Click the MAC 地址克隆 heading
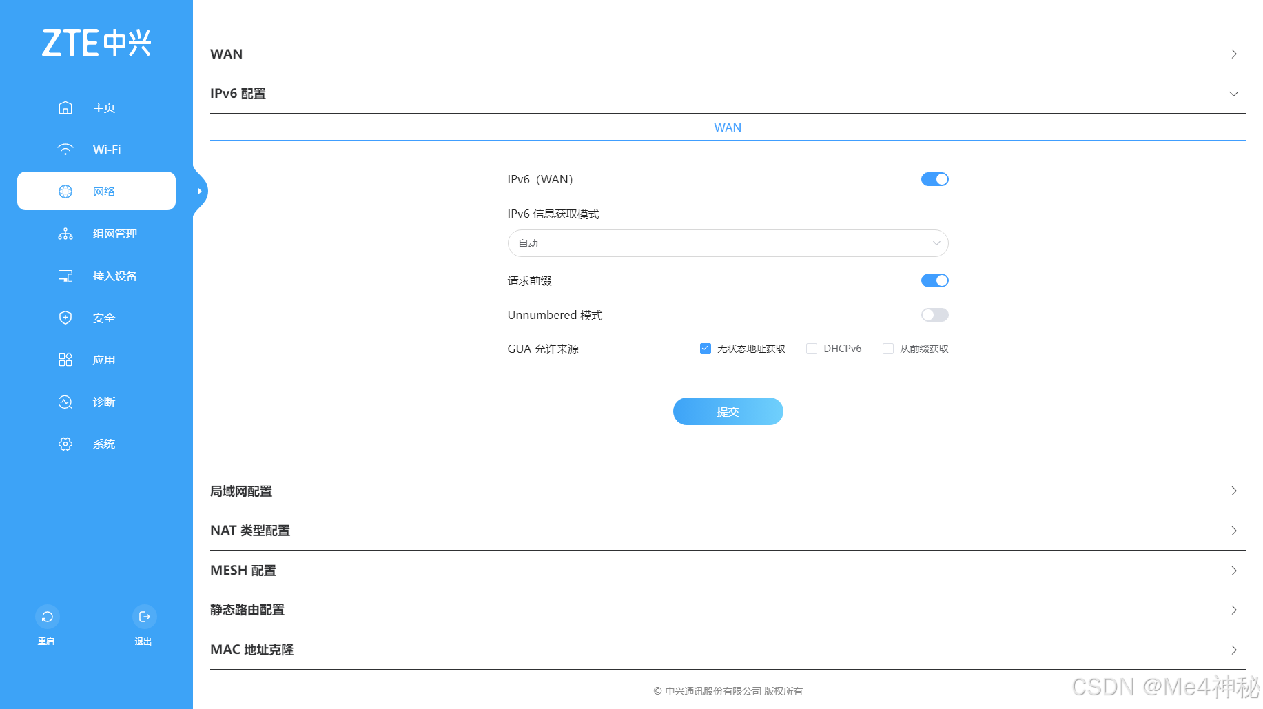The width and height of the screenshot is (1263, 709). tap(252, 650)
